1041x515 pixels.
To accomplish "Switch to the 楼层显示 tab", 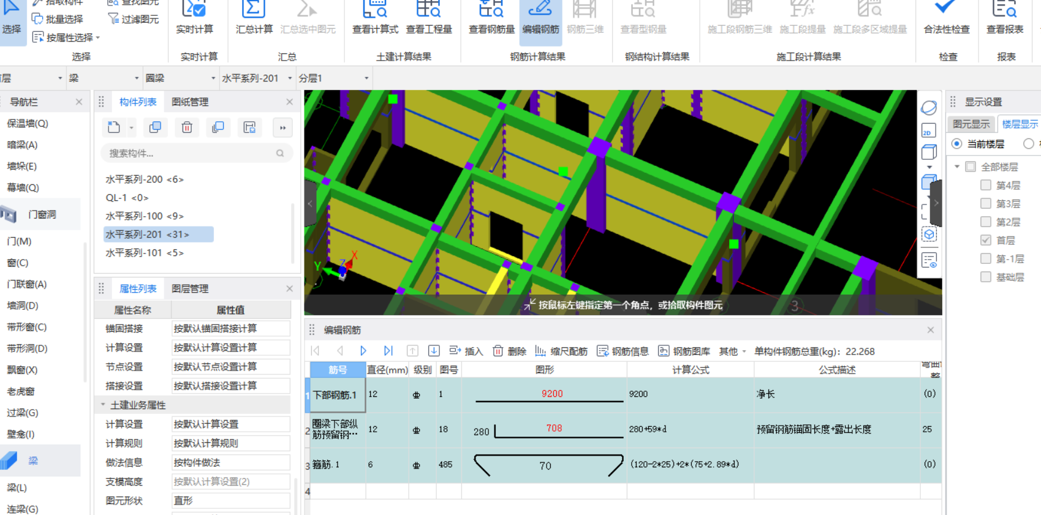I will pos(1020,124).
